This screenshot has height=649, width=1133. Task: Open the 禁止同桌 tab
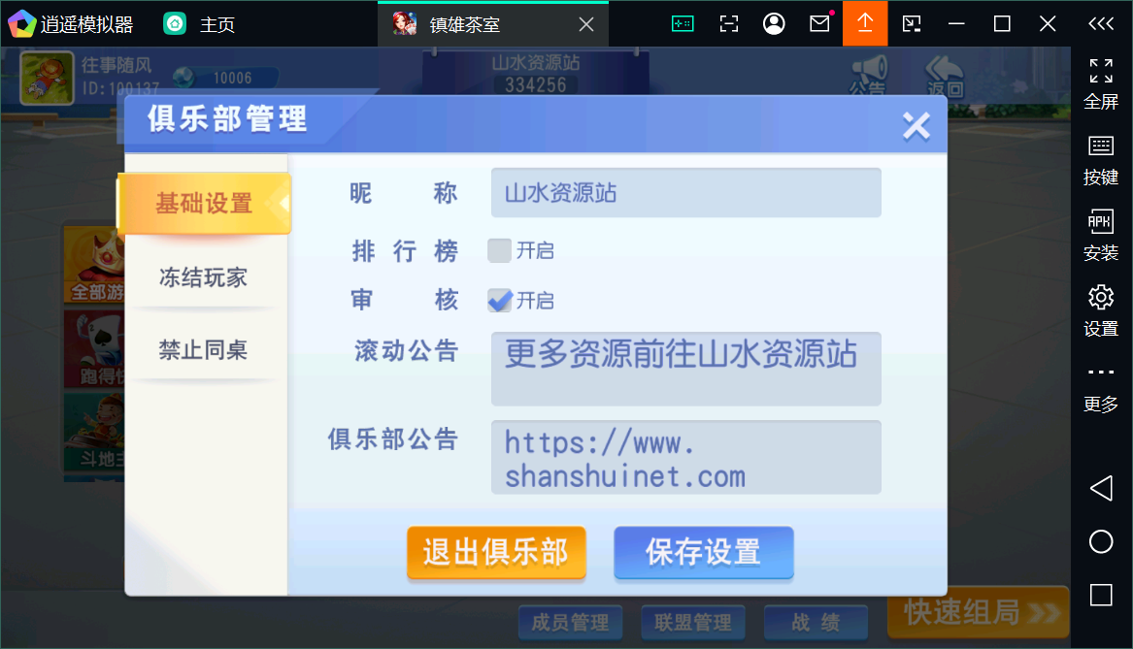click(204, 350)
